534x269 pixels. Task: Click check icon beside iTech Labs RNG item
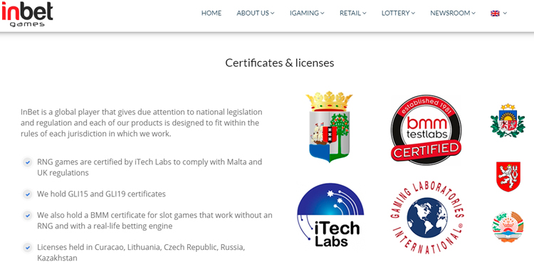point(28,162)
